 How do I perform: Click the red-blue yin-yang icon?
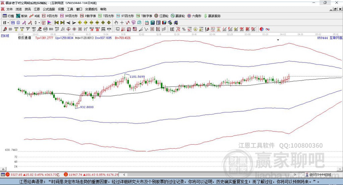tap(262, 29)
